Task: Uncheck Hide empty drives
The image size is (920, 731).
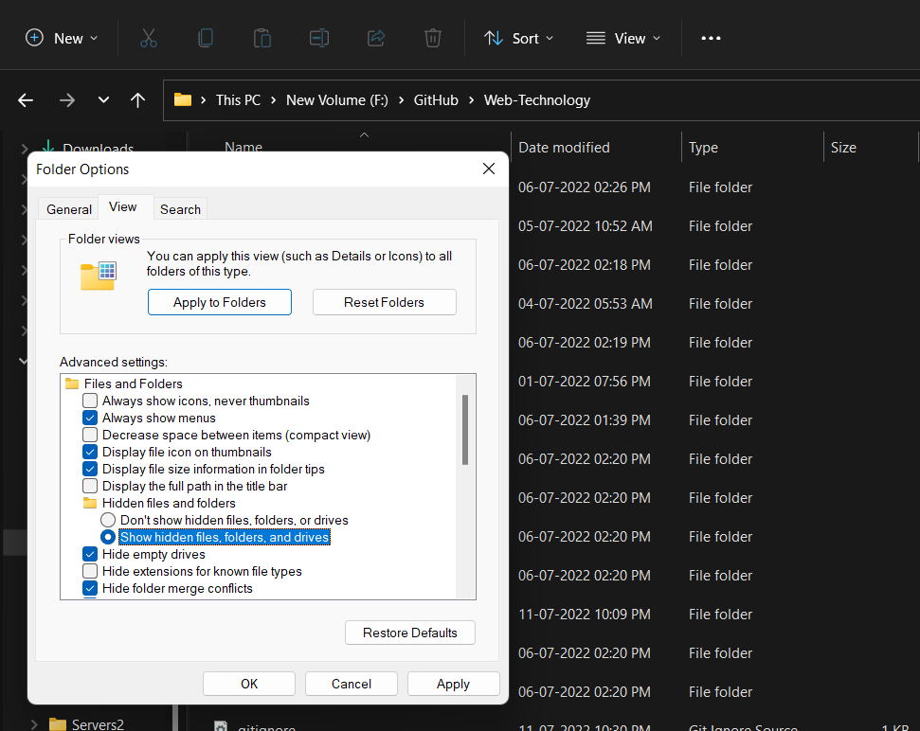Action: (90, 554)
